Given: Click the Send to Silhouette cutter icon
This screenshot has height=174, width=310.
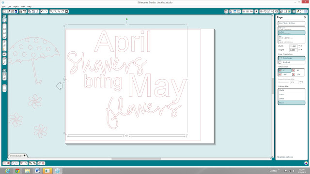Looking at the screenshot, I should point(25,12).
